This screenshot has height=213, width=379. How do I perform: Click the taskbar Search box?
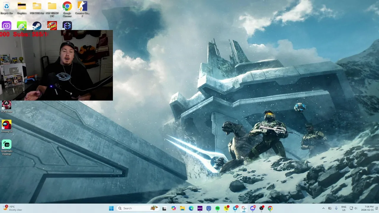[138, 208]
